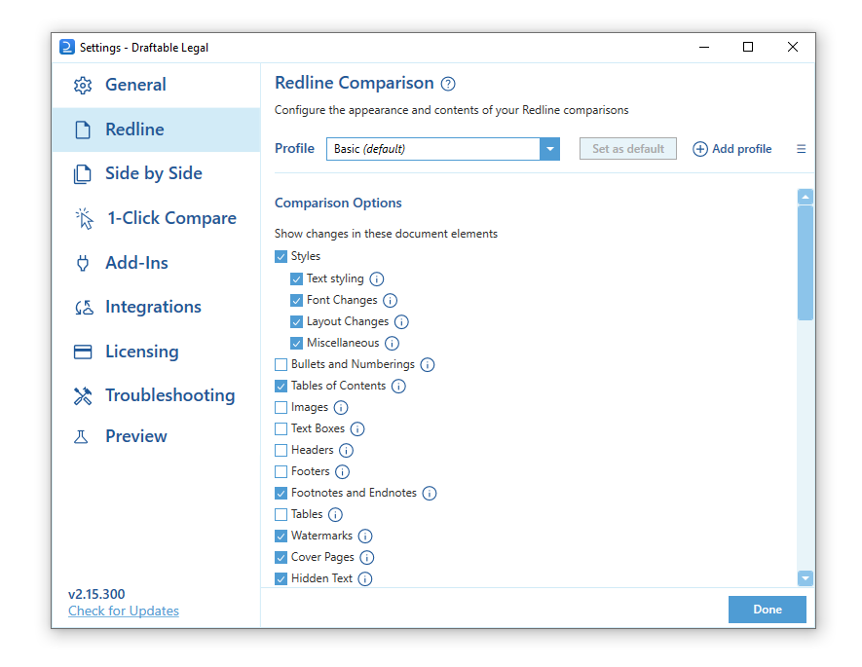Uncheck the Text styling checkbox
Image resolution: width=862 pixels, height=667 pixels.
pos(296,279)
